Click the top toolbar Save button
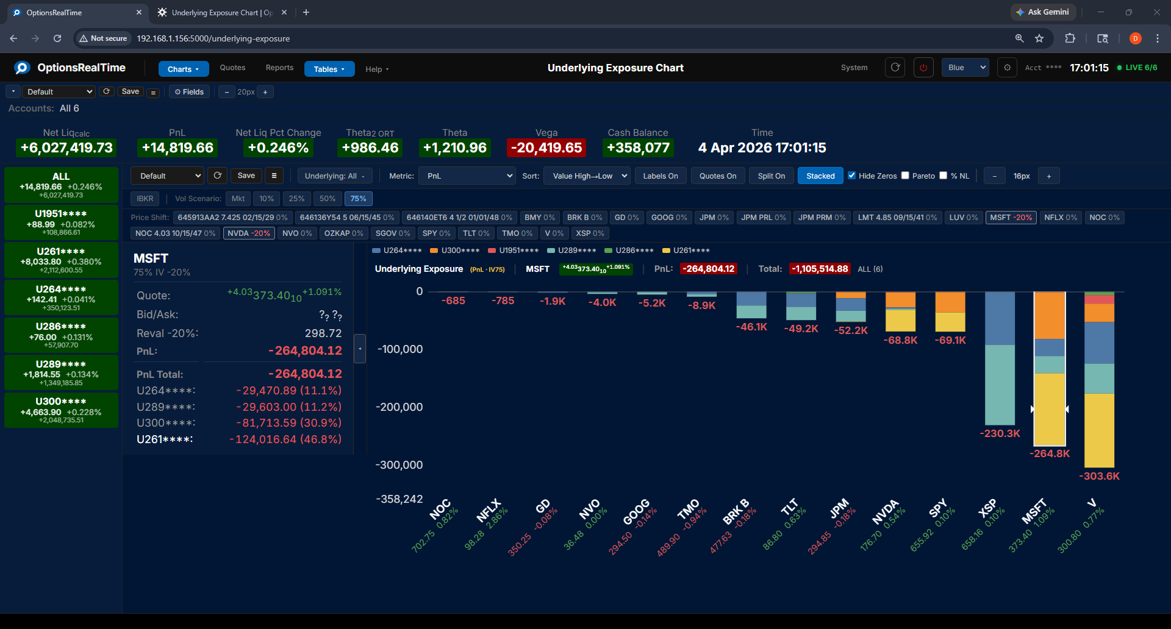Screen dimensions: 1171x629 [131, 91]
